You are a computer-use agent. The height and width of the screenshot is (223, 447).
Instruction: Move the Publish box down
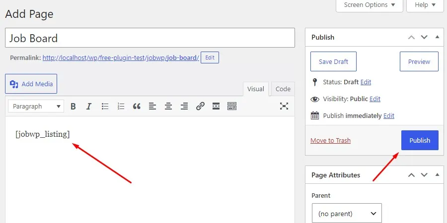click(424, 37)
